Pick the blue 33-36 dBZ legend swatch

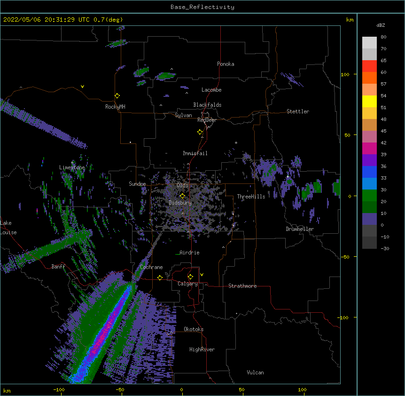(369, 172)
